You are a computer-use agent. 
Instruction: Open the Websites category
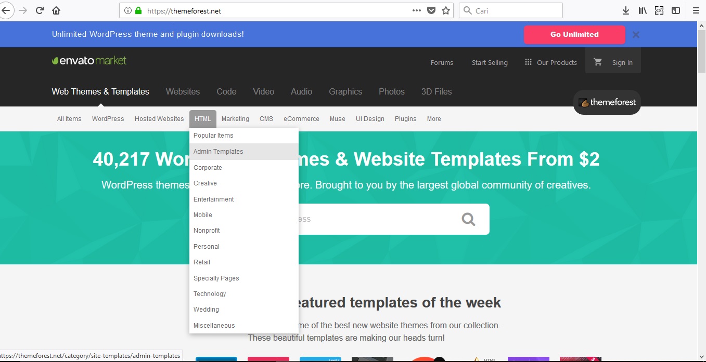click(183, 91)
